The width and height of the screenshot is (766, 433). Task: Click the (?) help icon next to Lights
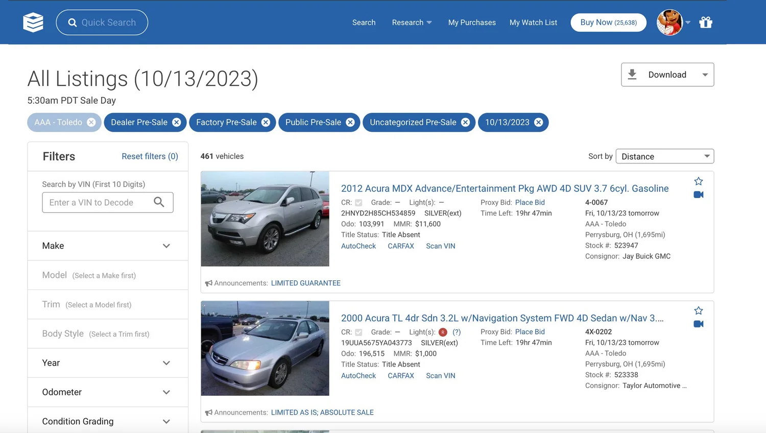pos(457,332)
